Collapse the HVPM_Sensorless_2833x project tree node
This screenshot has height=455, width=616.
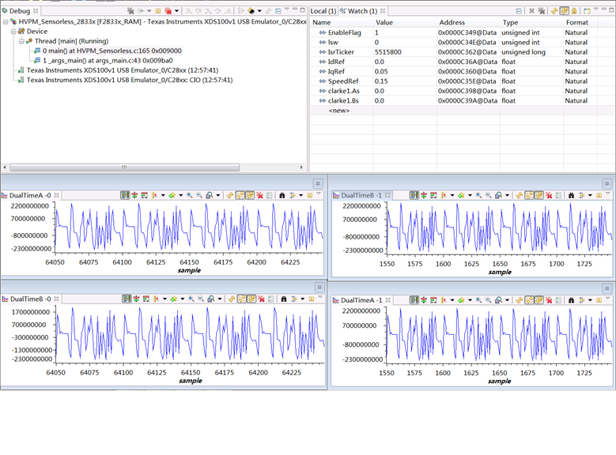(x=5, y=21)
